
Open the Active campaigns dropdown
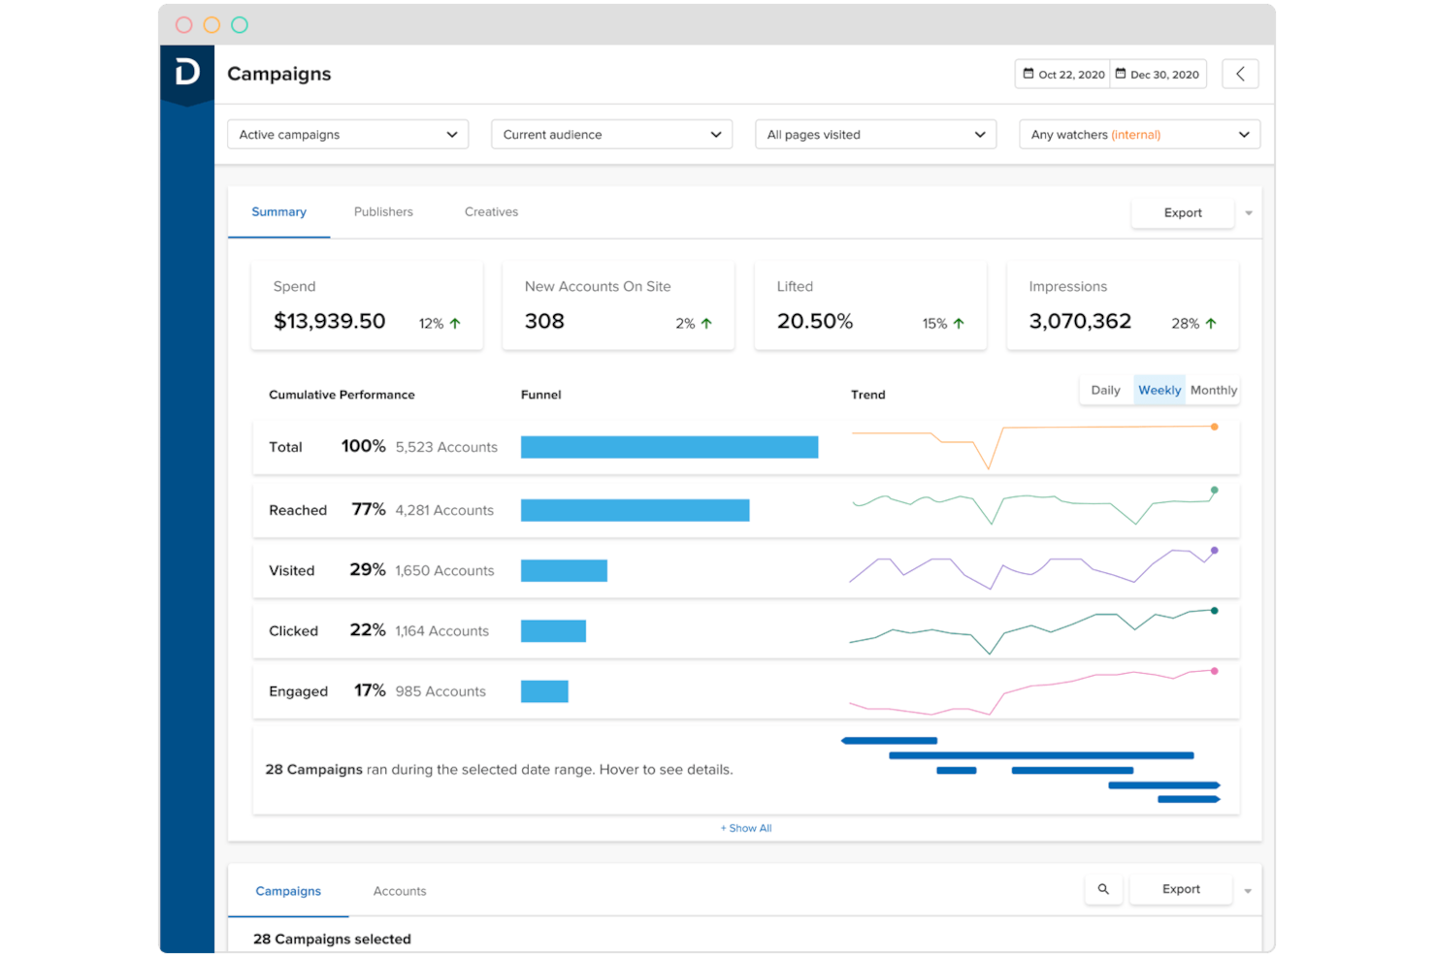click(347, 135)
